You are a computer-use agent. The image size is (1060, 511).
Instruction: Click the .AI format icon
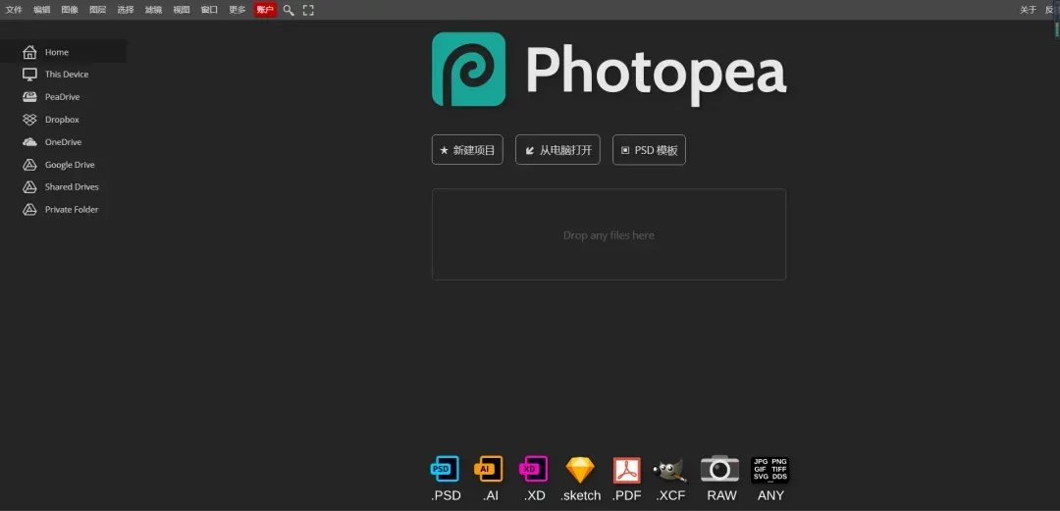[489, 469]
